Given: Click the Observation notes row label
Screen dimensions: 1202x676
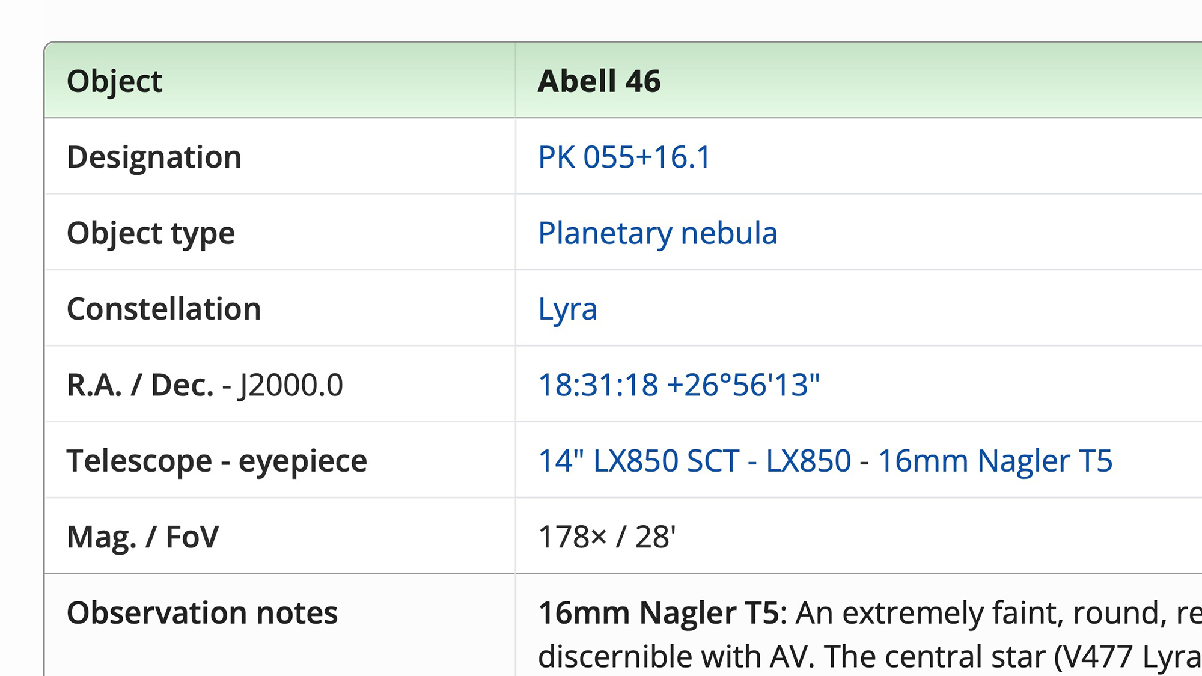Looking at the screenshot, I should point(202,613).
